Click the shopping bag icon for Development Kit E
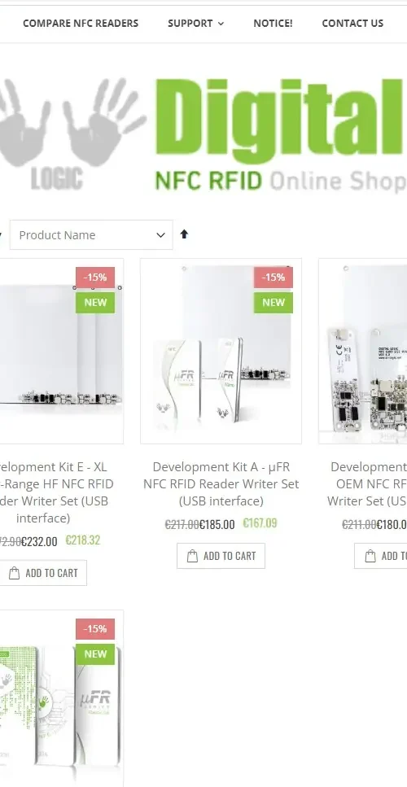 (x=15, y=573)
